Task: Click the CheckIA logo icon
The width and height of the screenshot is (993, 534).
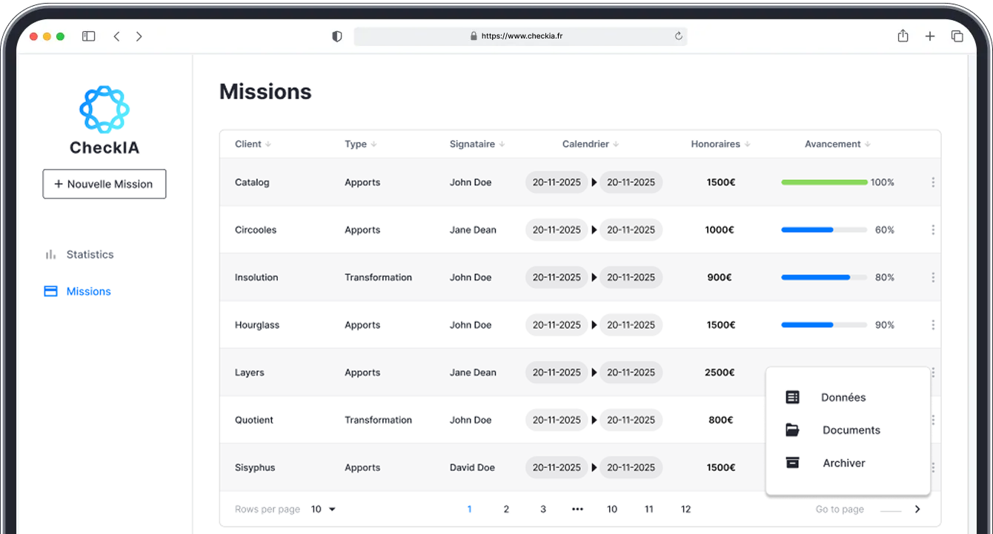Action: click(x=104, y=110)
